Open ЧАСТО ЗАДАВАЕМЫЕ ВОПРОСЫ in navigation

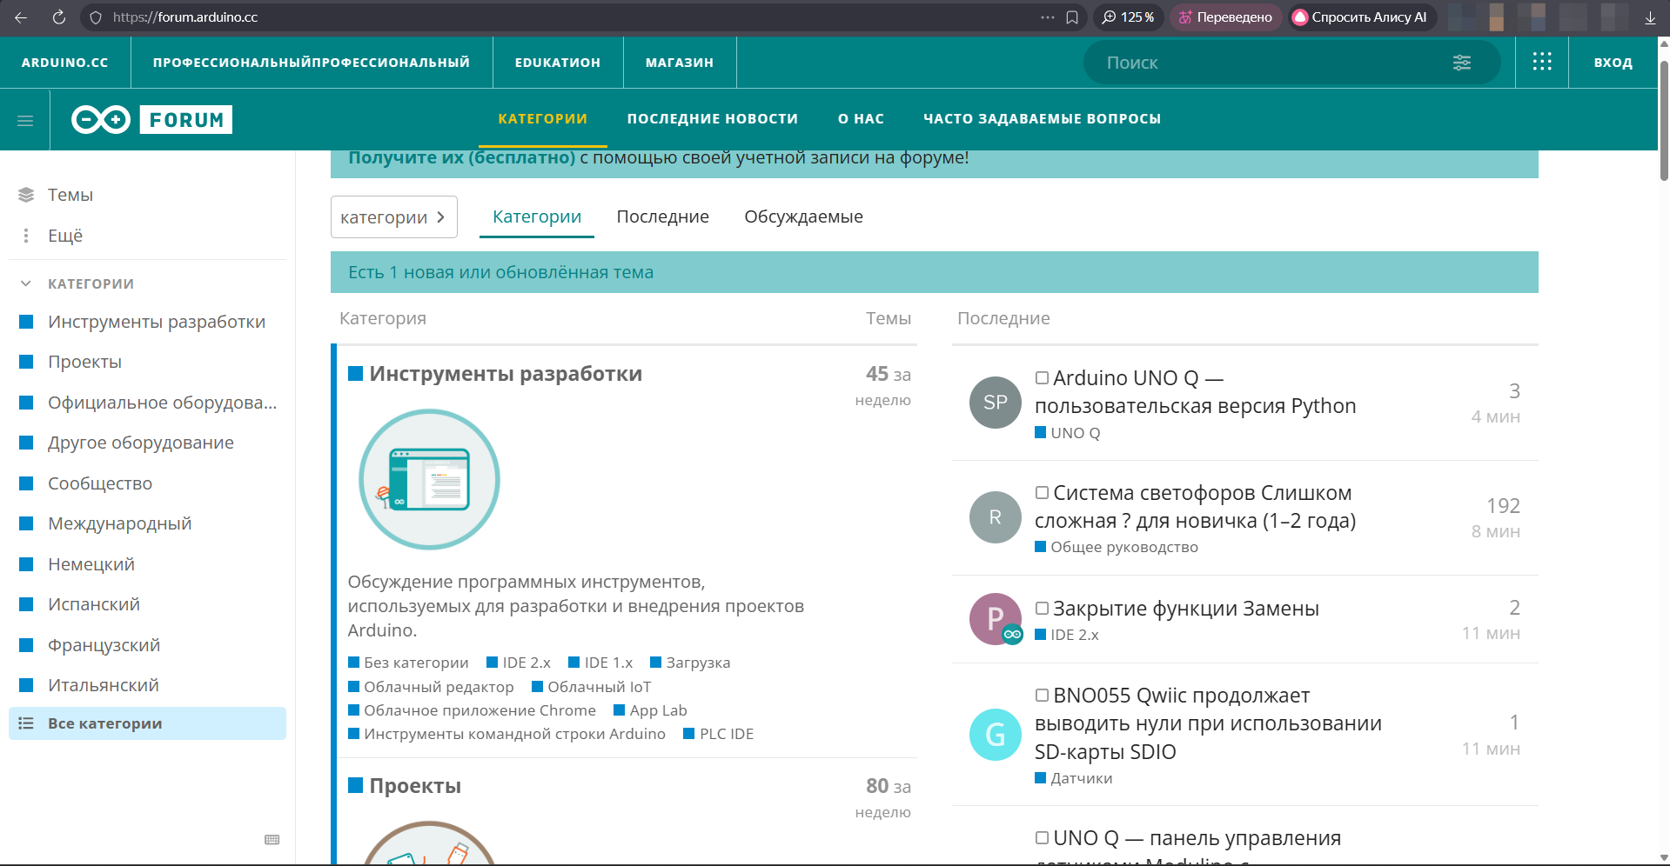(x=1042, y=119)
